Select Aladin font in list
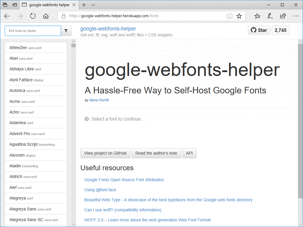Viewport: 303px width, 227px height. tap(36, 166)
